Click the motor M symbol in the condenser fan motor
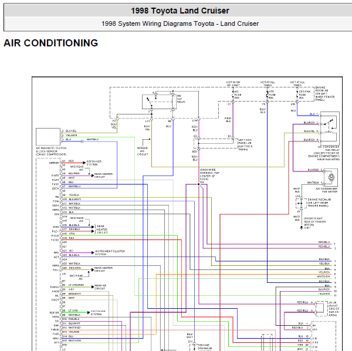This screenshot has height=351, width=352. point(331,177)
